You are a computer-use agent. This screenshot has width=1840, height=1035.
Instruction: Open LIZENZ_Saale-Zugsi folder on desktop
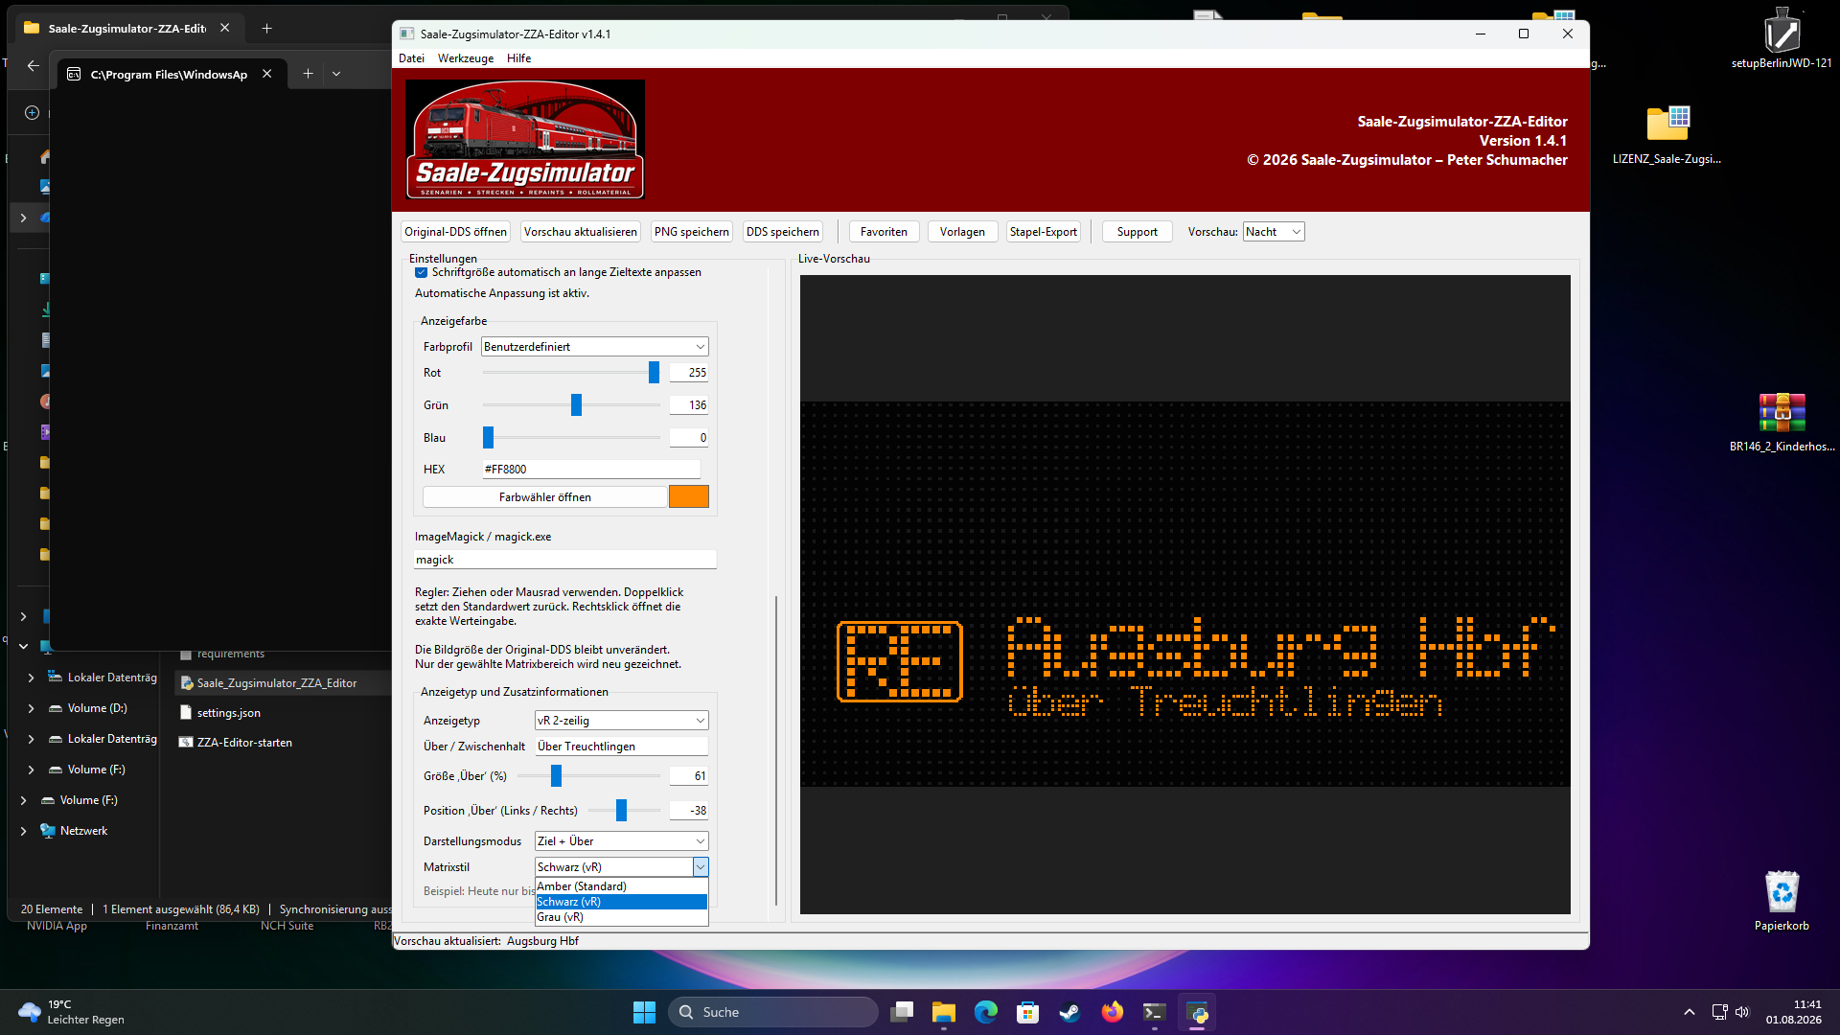[1667, 134]
